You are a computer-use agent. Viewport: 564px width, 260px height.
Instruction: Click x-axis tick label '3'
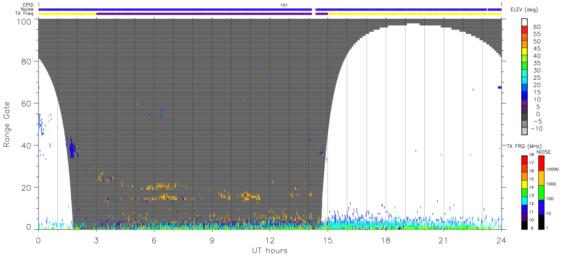click(x=96, y=241)
